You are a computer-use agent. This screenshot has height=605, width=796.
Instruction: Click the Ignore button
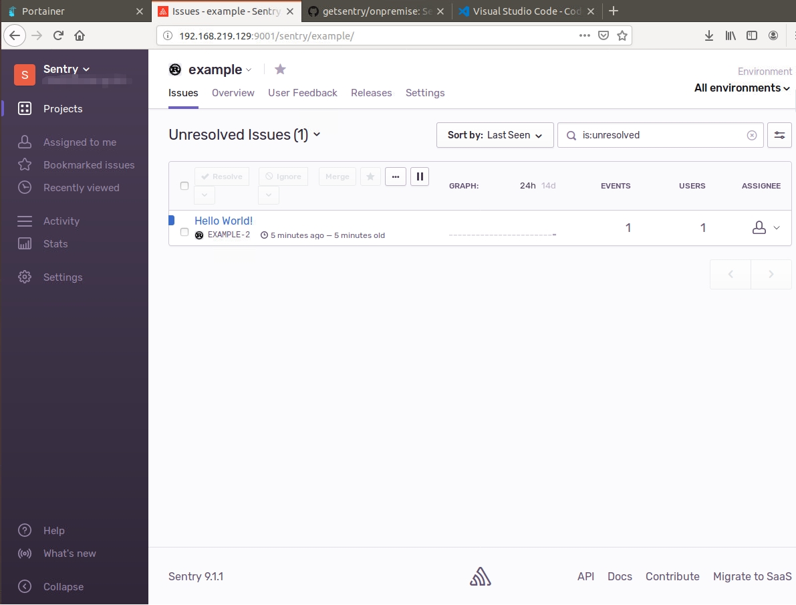[283, 176]
